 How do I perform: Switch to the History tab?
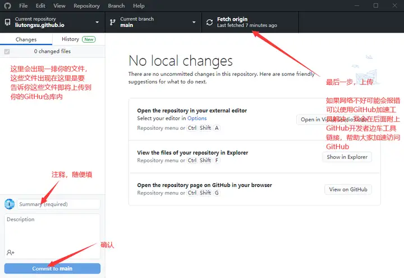pos(79,39)
